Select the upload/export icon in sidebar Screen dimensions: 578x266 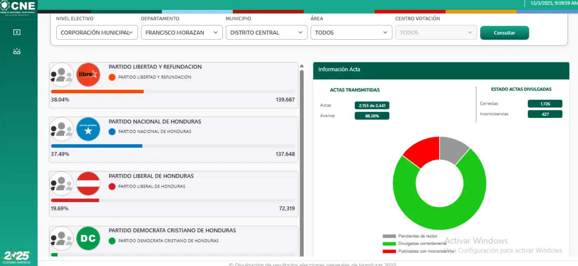pos(17,32)
